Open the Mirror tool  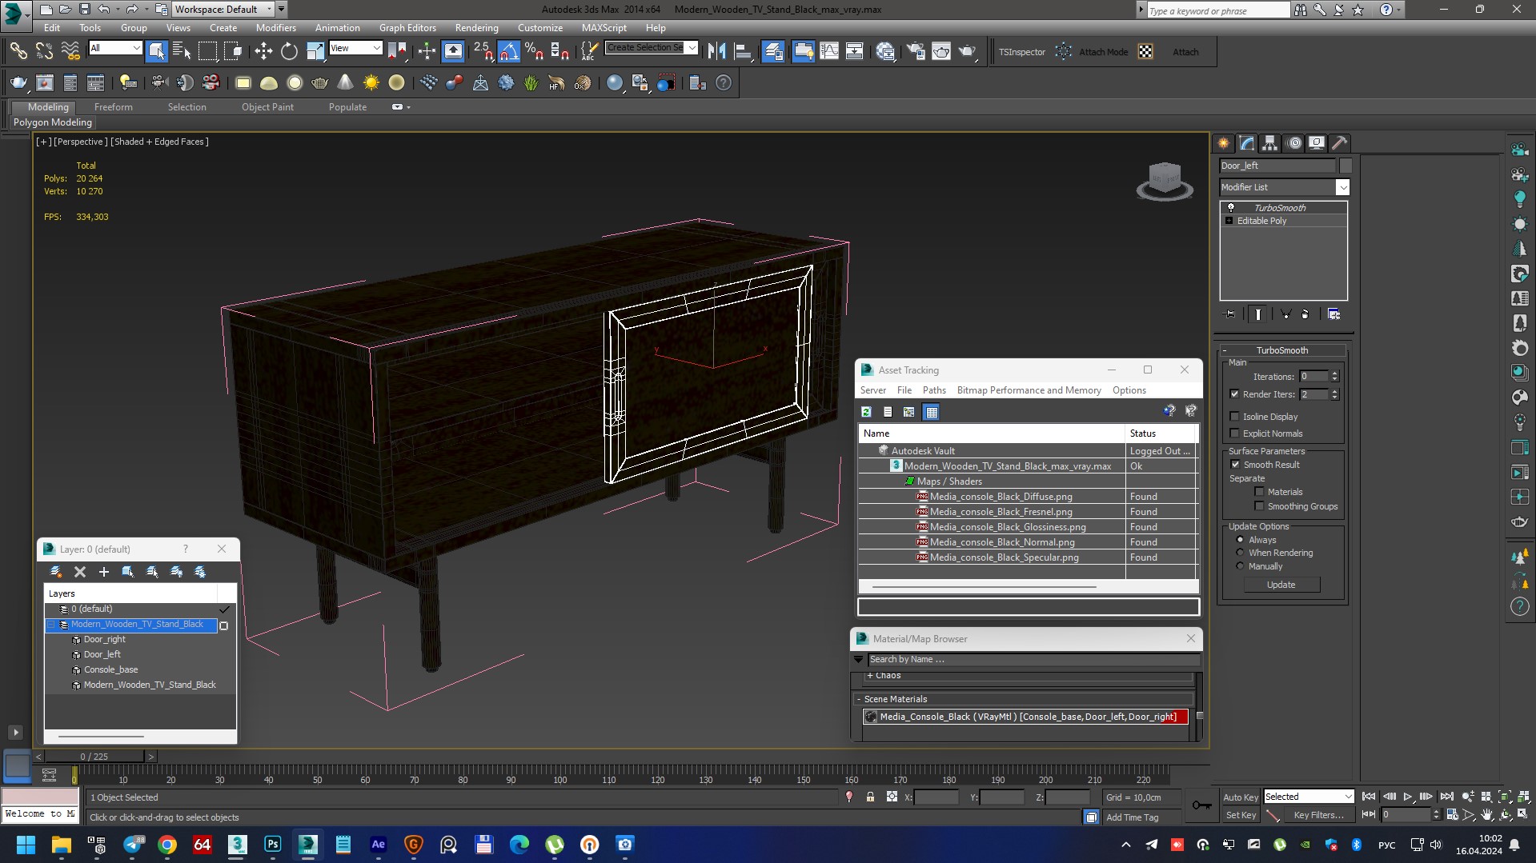(717, 51)
